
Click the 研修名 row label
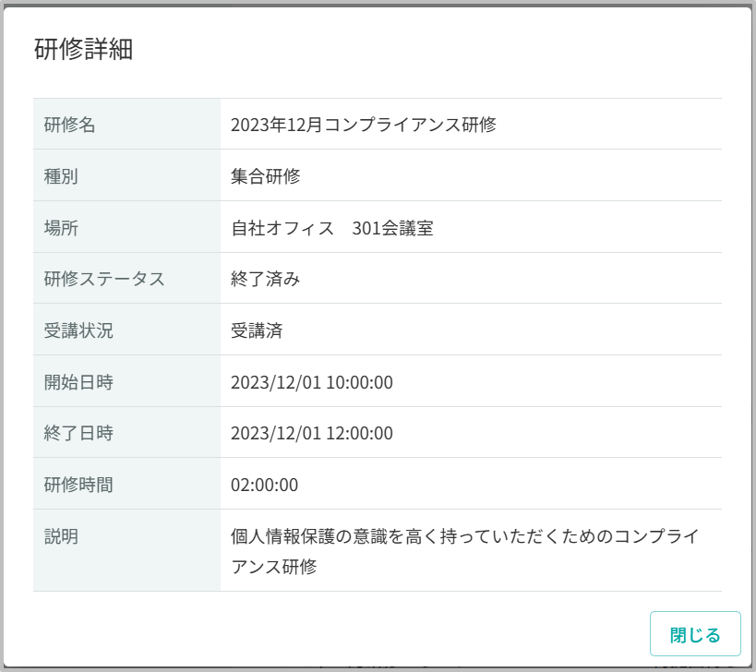69,125
